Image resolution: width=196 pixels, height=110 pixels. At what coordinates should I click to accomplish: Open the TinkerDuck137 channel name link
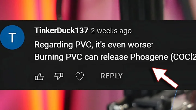click(61, 30)
